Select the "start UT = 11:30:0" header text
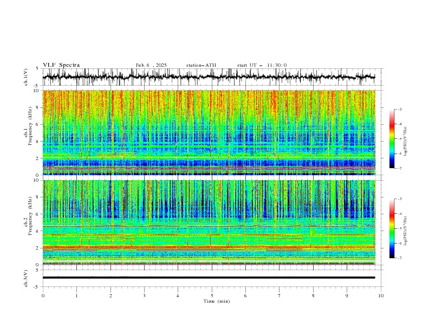 (x=262, y=65)
